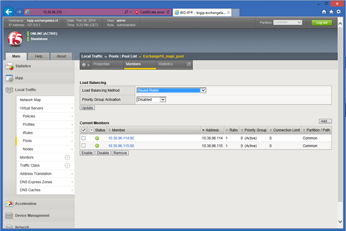This screenshot has height=231, width=346.
Task: Click the iApp sidebar icon
Action: (10, 78)
